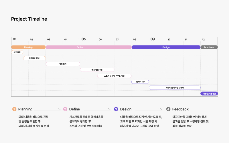The image size is (229, 143).
Task: Click the arrow after the Design heading
Action: click(149, 109)
